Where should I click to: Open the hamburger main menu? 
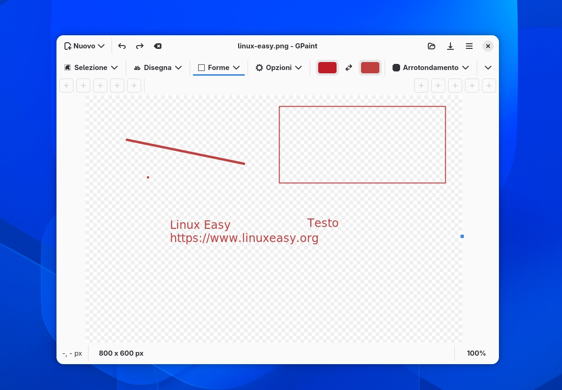click(x=469, y=46)
